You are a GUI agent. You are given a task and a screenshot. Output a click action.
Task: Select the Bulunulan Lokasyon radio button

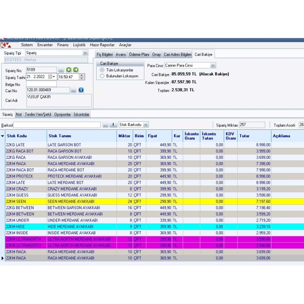(x=102, y=76)
